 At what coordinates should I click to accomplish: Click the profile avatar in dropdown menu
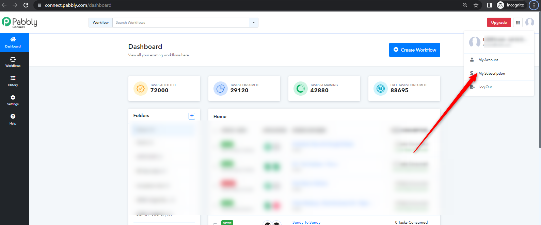[x=475, y=42]
